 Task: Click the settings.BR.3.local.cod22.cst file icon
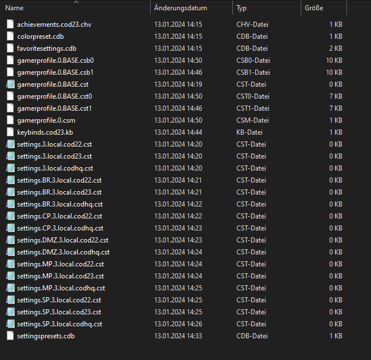coord(10,180)
